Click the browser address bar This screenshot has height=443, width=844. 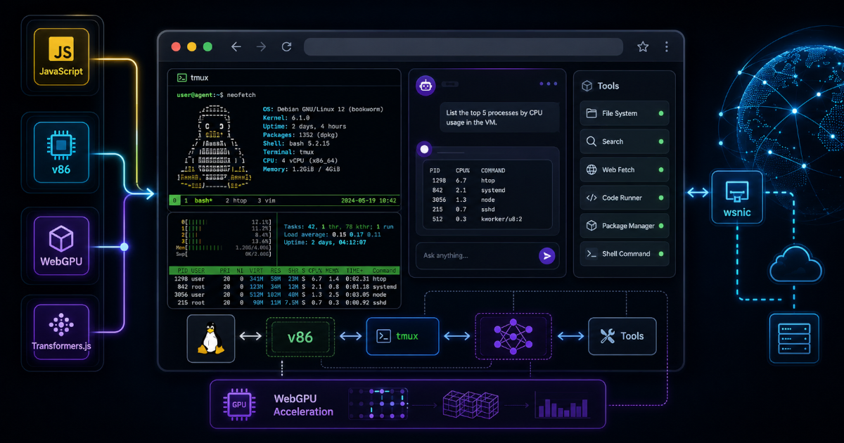pos(463,46)
